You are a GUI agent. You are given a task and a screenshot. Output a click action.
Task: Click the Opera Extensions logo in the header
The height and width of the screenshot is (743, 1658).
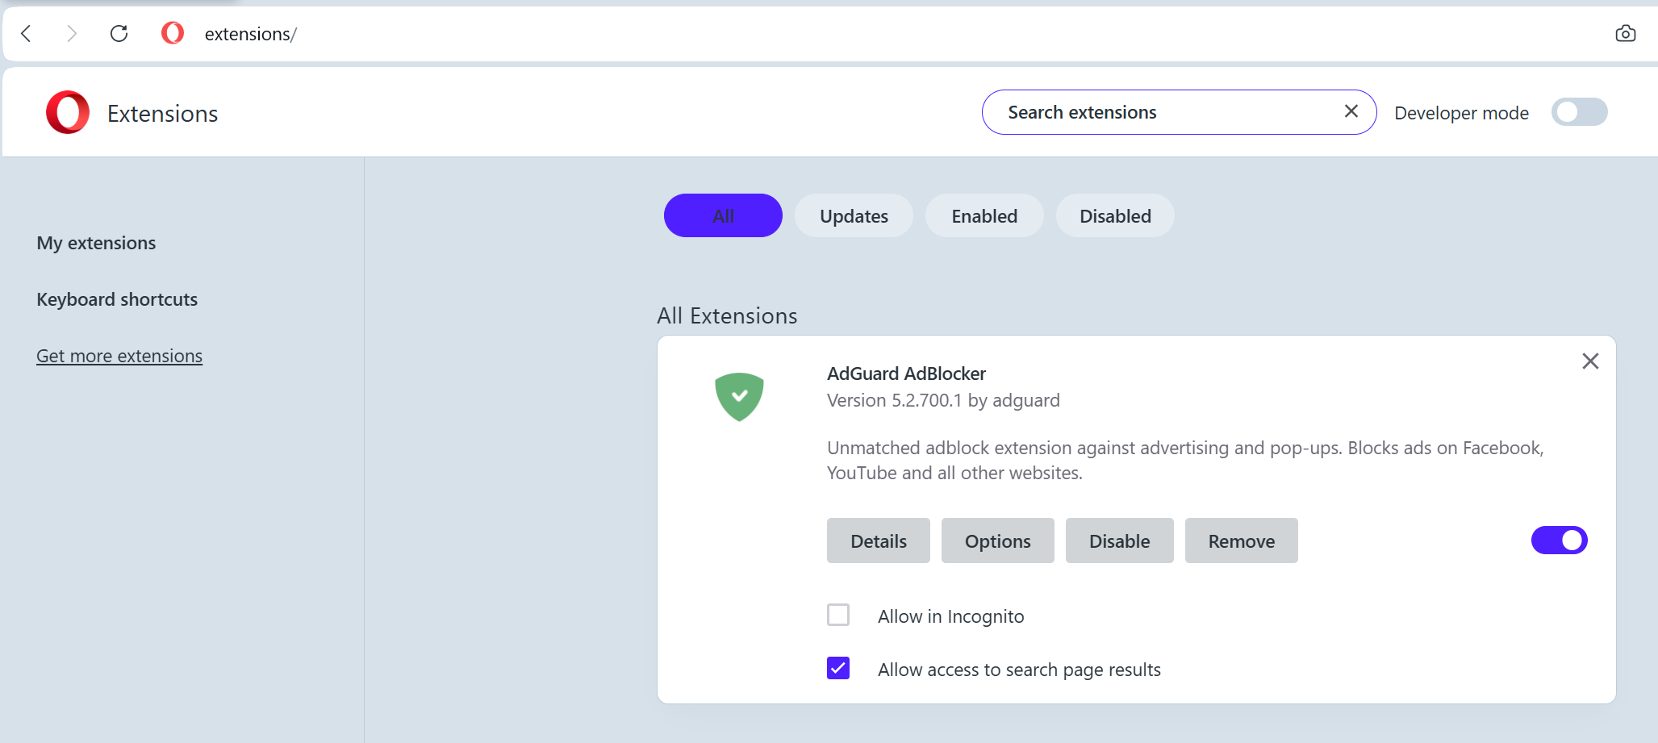point(68,112)
